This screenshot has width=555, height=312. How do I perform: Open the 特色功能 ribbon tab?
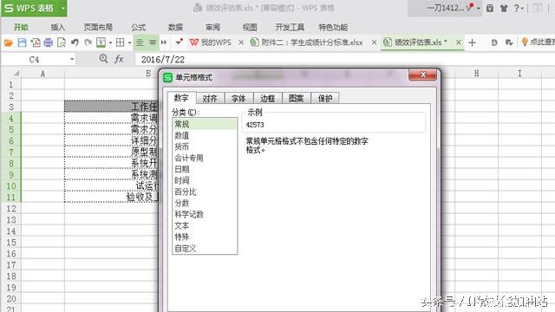tap(333, 27)
